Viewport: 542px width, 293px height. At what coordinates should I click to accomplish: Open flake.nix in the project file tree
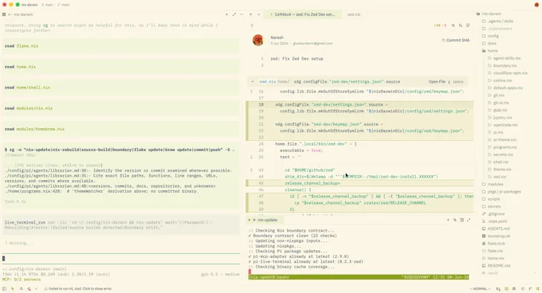pos(493,251)
